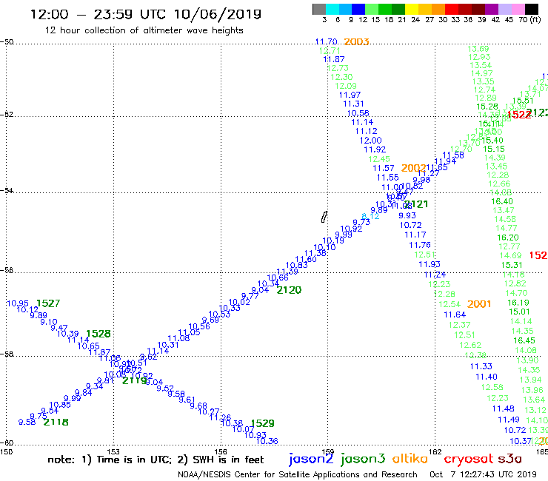Click the note 'Time is in UTC; SWH is in feet'
Screen dimensions: 548x481
156,460
